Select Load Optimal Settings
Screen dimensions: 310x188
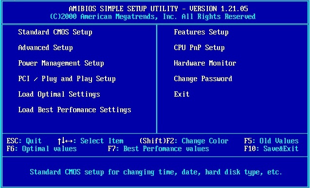pyautogui.click(x=59, y=94)
